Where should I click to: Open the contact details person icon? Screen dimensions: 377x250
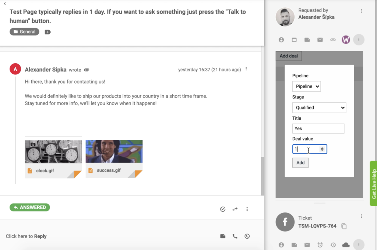pyautogui.click(x=281, y=40)
